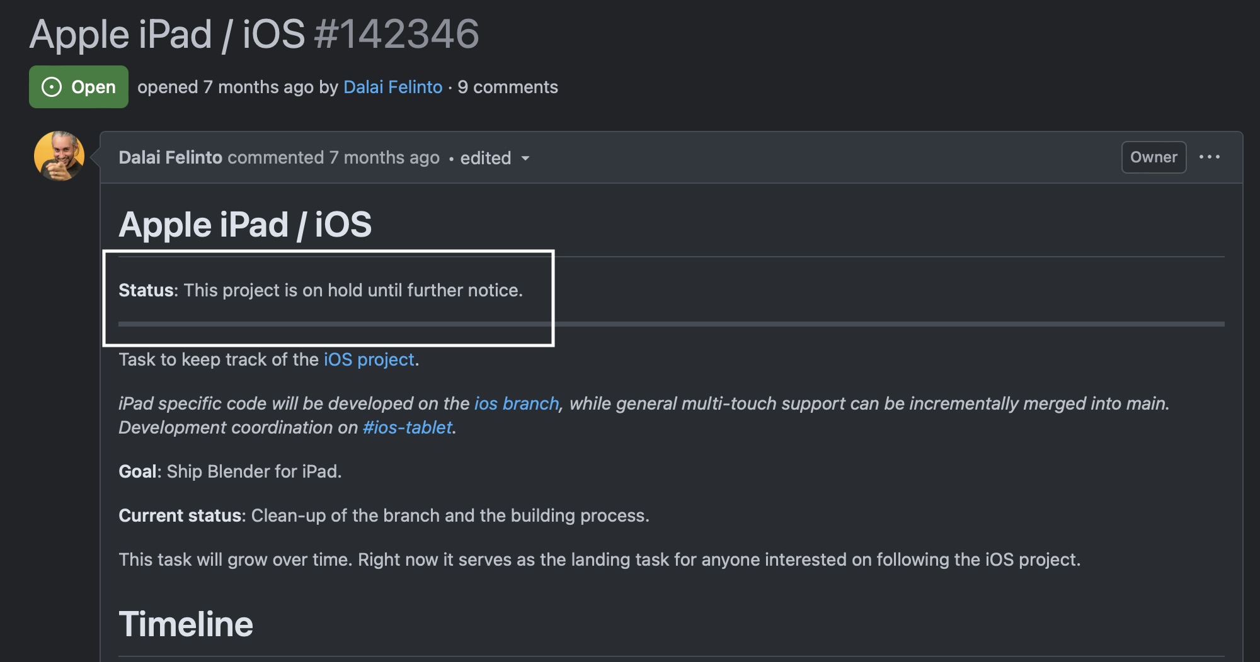Click the Owner badge
The height and width of the screenshot is (662, 1260).
pos(1154,157)
